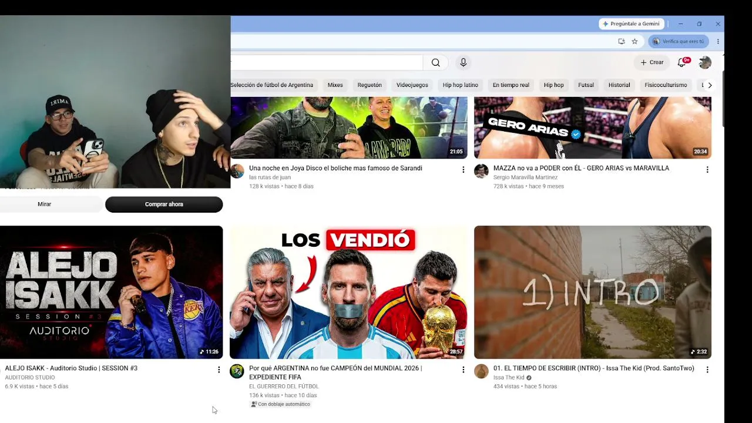This screenshot has height=423, width=752.
Task: Close the Chrome window
Action: coord(717,24)
